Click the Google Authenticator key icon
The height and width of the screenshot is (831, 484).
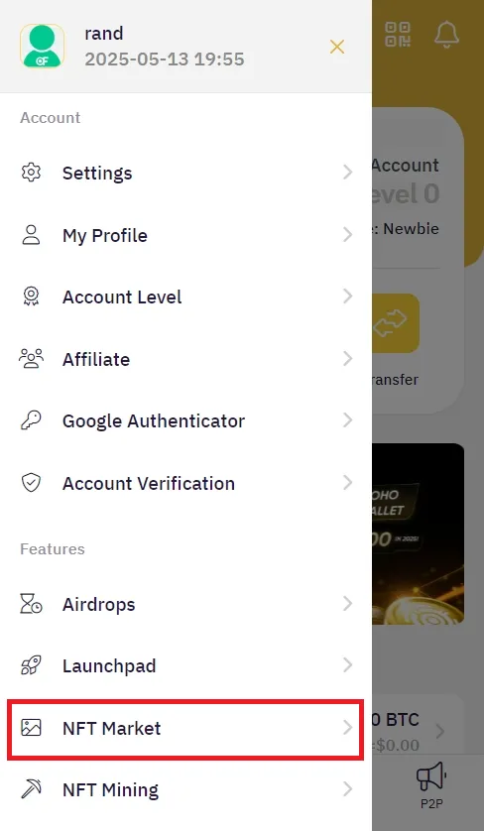pos(31,420)
